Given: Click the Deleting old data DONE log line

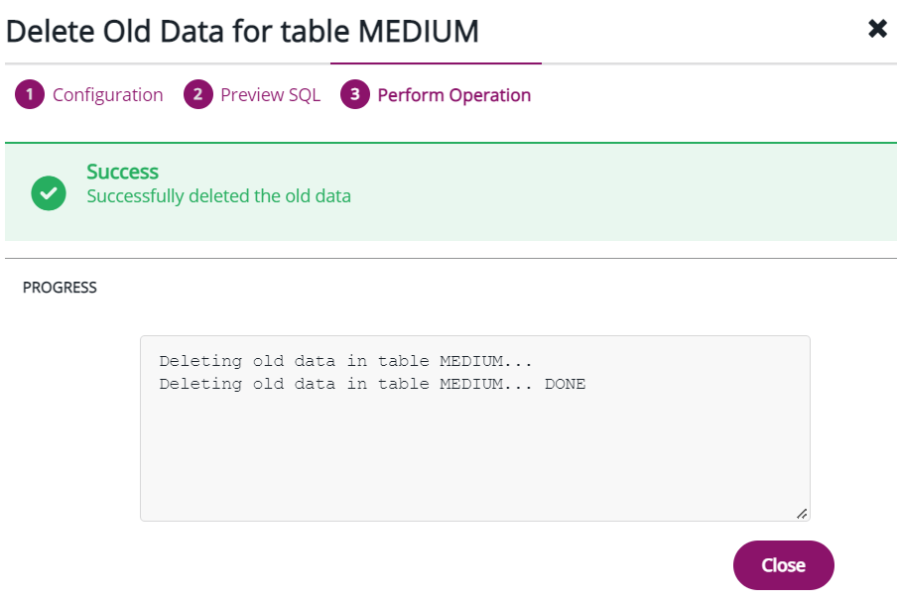Looking at the screenshot, I should pos(372,384).
